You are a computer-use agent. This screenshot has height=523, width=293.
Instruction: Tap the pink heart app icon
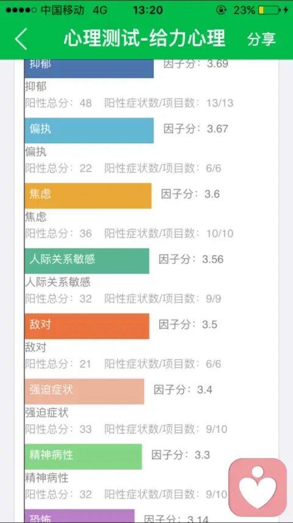[258, 488]
